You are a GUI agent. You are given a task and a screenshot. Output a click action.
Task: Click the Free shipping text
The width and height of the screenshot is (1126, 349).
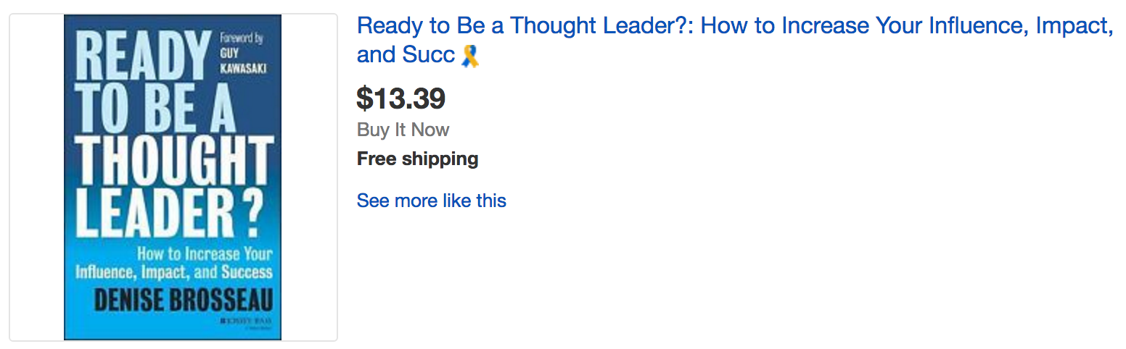tap(417, 159)
